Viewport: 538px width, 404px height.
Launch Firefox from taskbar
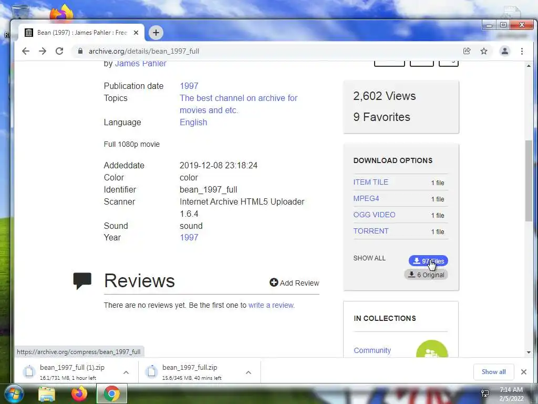click(x=79, y=394)
